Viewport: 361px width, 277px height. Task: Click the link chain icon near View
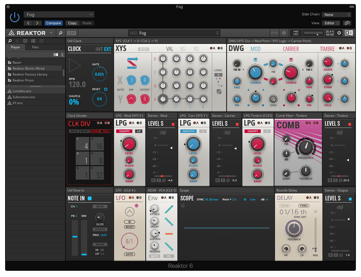[347, 23]
